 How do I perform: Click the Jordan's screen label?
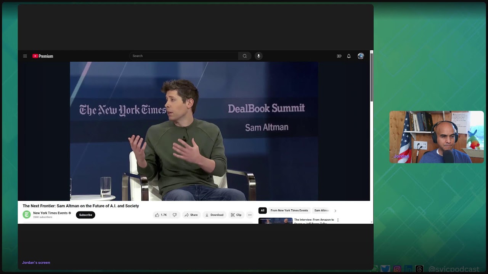36,263
